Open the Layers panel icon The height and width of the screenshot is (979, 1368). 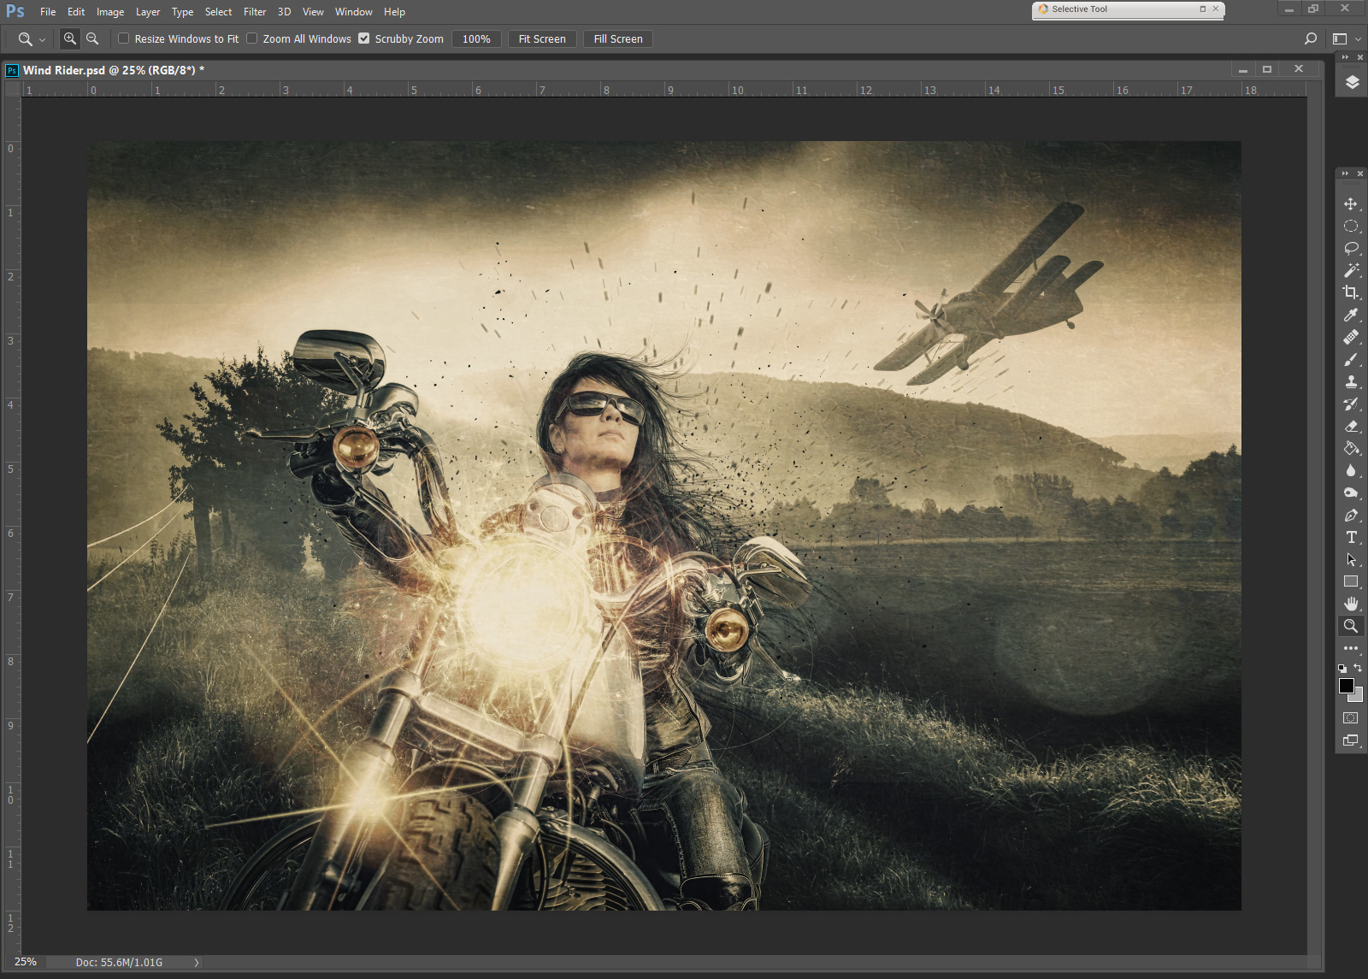click(1352, 82)
